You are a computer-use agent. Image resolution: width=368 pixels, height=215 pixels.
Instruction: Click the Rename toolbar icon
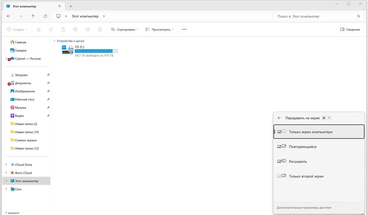point(75,29)
